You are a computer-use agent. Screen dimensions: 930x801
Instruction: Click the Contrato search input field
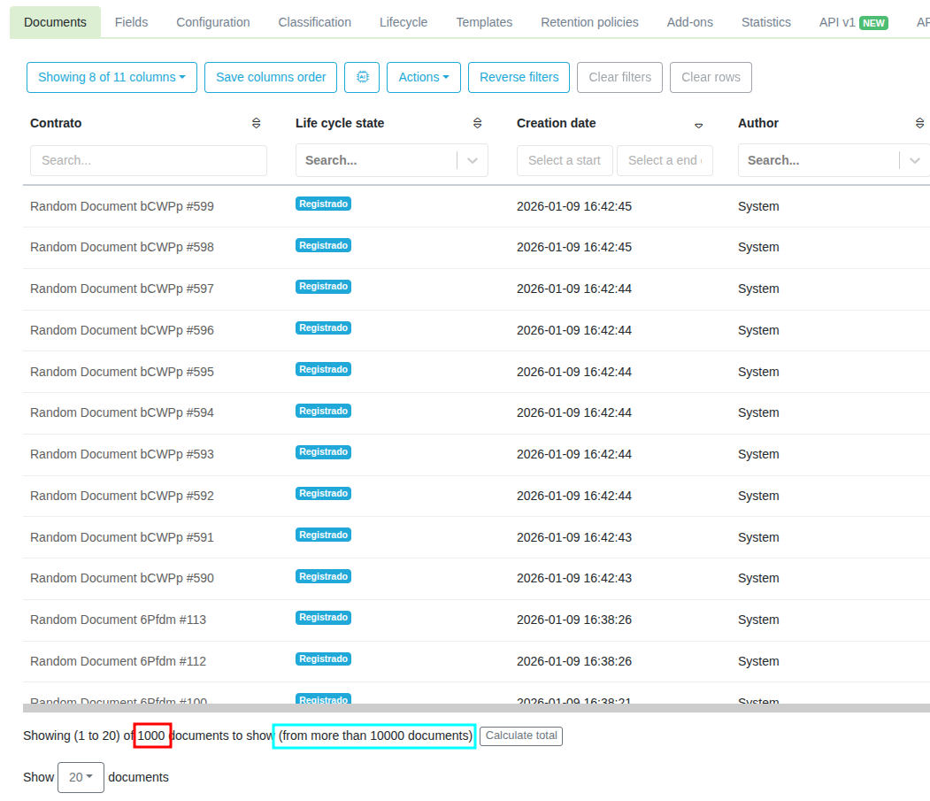(x=149, y=160)
